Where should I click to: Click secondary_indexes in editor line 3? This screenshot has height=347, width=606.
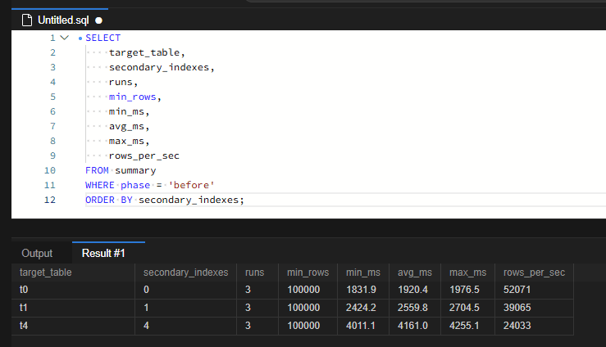point(159,67)
